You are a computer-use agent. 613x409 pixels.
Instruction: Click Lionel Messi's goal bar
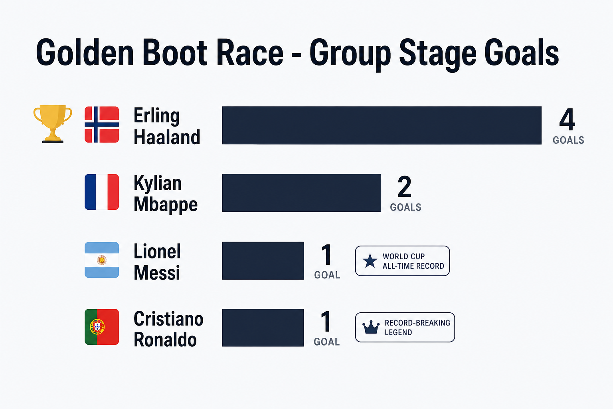click(x=263, y=260)
